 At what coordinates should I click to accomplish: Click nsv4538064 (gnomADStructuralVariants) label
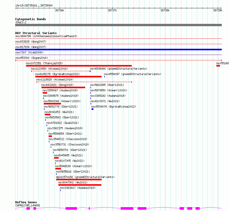coord(119,69)
